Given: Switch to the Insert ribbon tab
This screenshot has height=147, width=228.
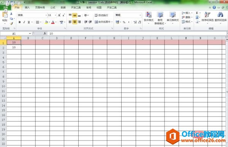Looking at the screenshot, I should [27, 8].
